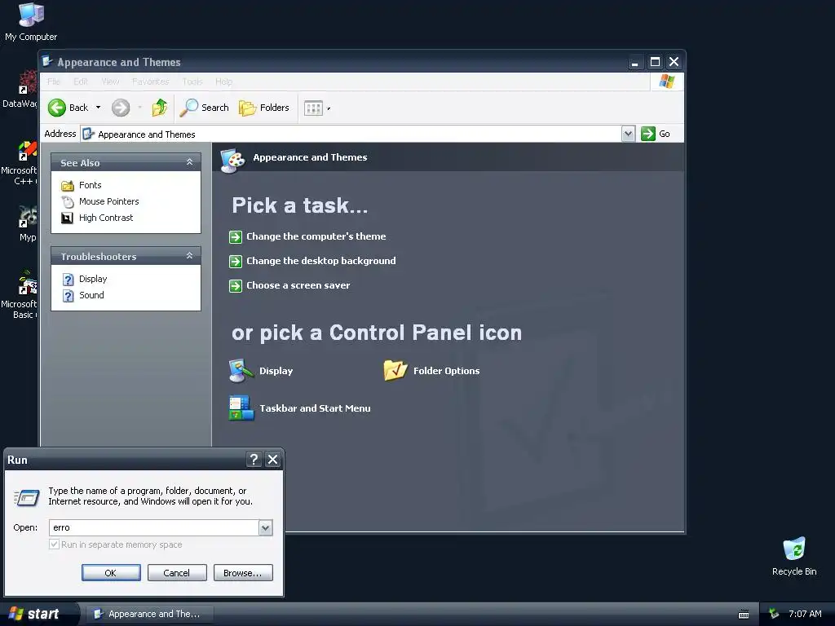Click Change the computer's theme link
This screenshot has width=835, height=626.
[316, 236]
